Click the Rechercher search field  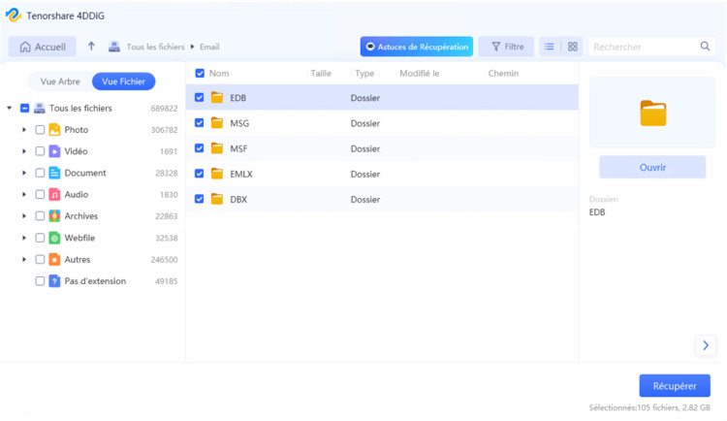point(642,47)
